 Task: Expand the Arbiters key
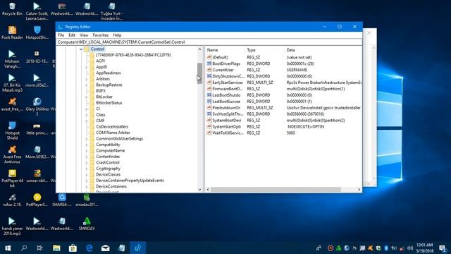tap(86, 79)
